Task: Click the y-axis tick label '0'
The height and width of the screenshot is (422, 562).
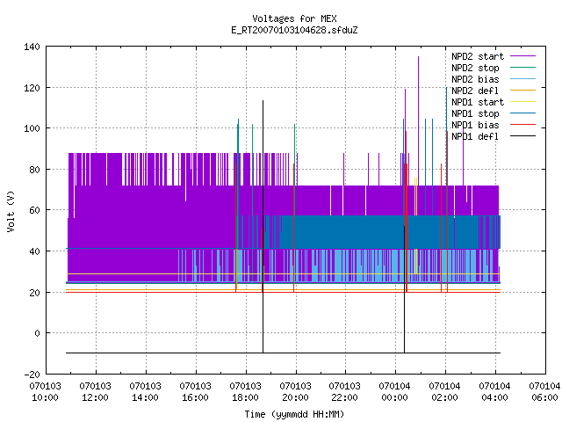Action: [x=37, y=333]
